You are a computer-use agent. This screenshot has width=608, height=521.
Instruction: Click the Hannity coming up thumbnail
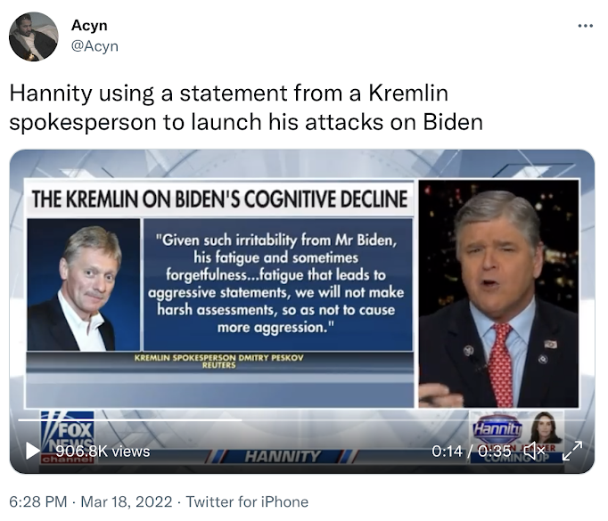click(x=516, y=437)
